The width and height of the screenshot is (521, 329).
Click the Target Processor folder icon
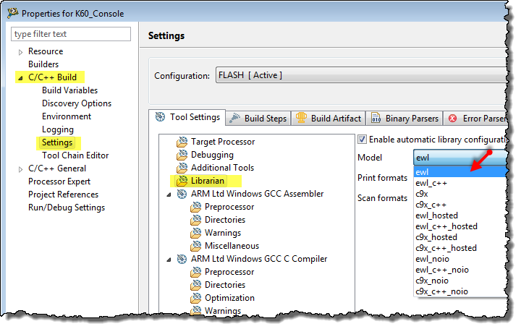(x=182, y=142)
